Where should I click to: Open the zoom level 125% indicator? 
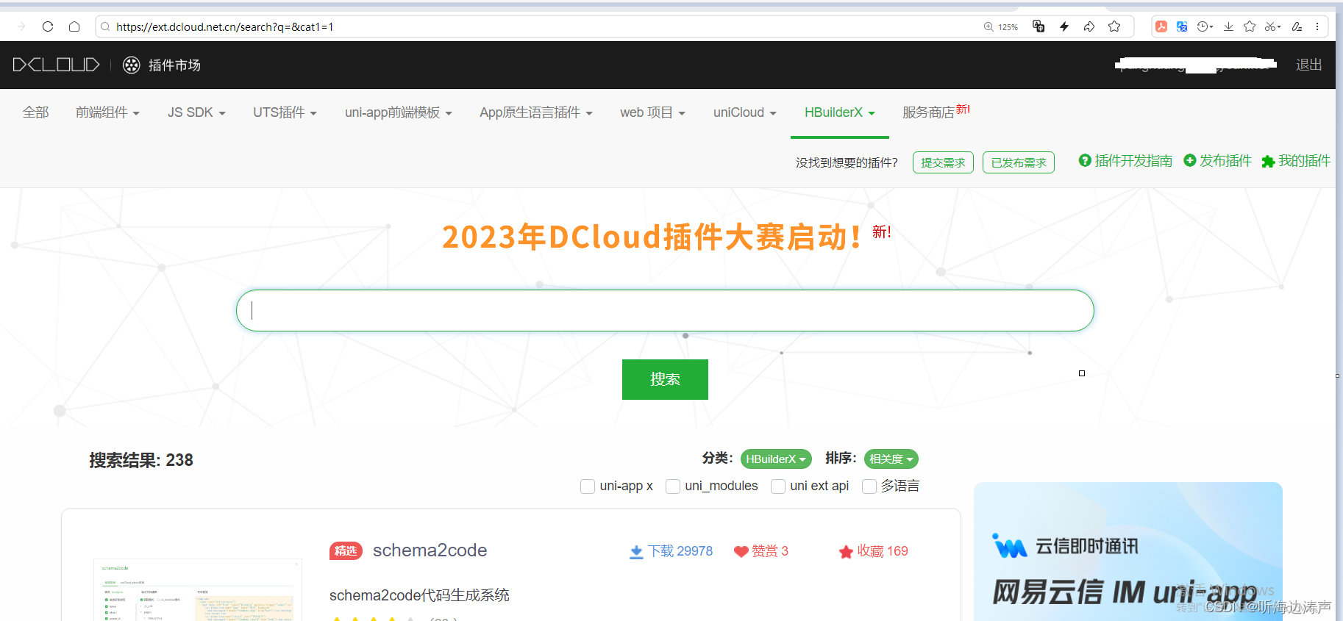[1001, 27]
